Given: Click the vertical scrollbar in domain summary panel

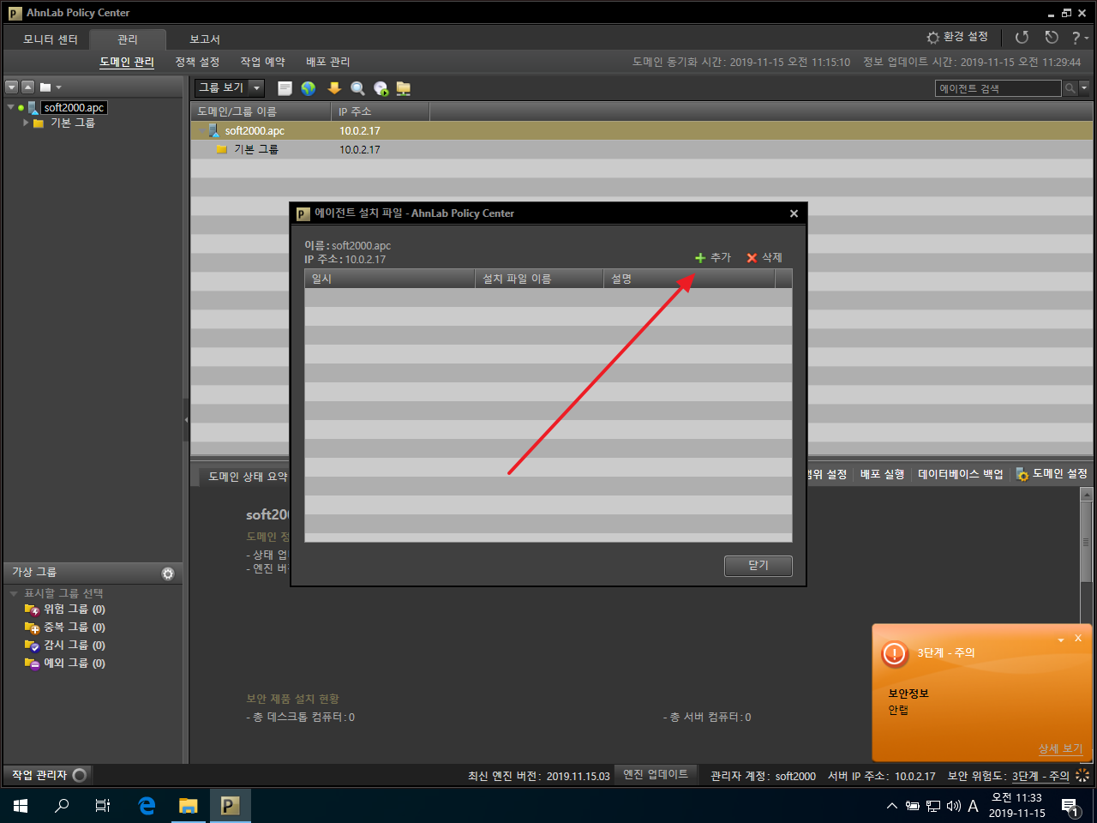Looking at the screenshot, I should [1086, 540].
